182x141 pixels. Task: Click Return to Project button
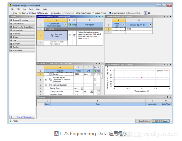pos(117,13)
